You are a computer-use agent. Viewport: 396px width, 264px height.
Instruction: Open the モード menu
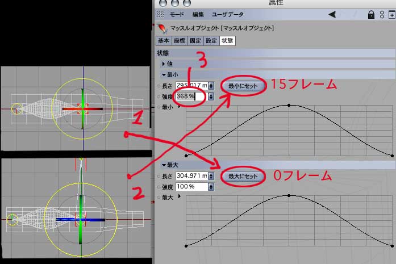pos(177,14)
